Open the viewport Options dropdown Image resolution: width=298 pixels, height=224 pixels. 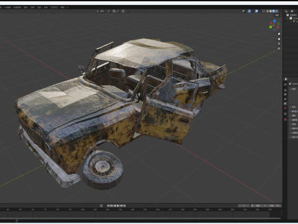[x=278, y=16]
